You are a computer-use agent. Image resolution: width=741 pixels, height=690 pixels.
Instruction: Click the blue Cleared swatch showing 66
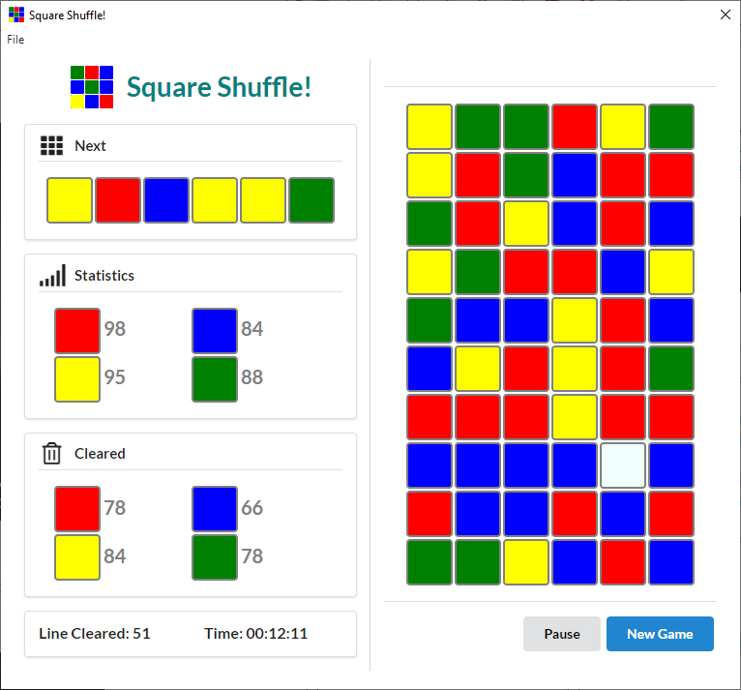pyautogui.click(x=215, y=508)
